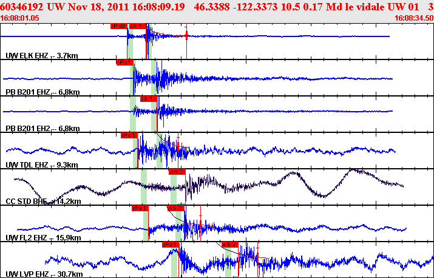Select the iS 1 pick on B201 EH2 trace
This screenshot has height=278, width=434.
[x=149, y=99]
